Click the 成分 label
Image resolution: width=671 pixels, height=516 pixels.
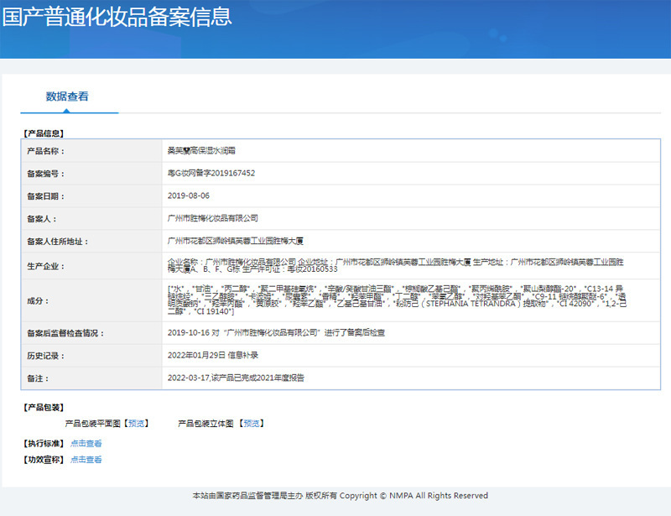pyautogui.click(x=38, y=301)
